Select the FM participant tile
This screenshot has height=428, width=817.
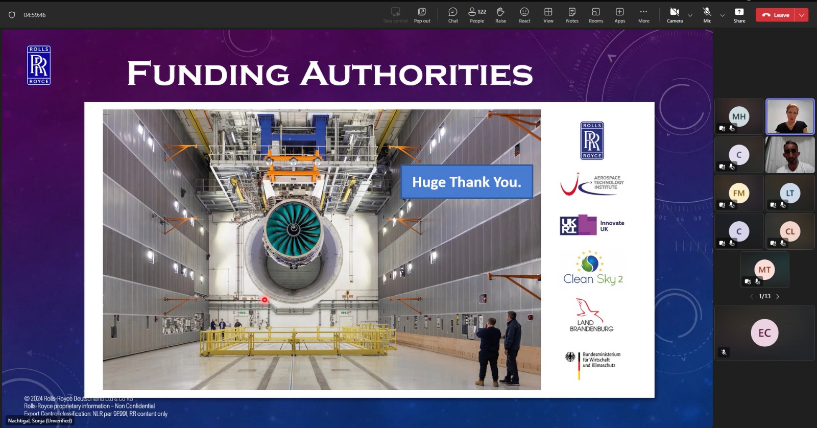click(739, 193)
